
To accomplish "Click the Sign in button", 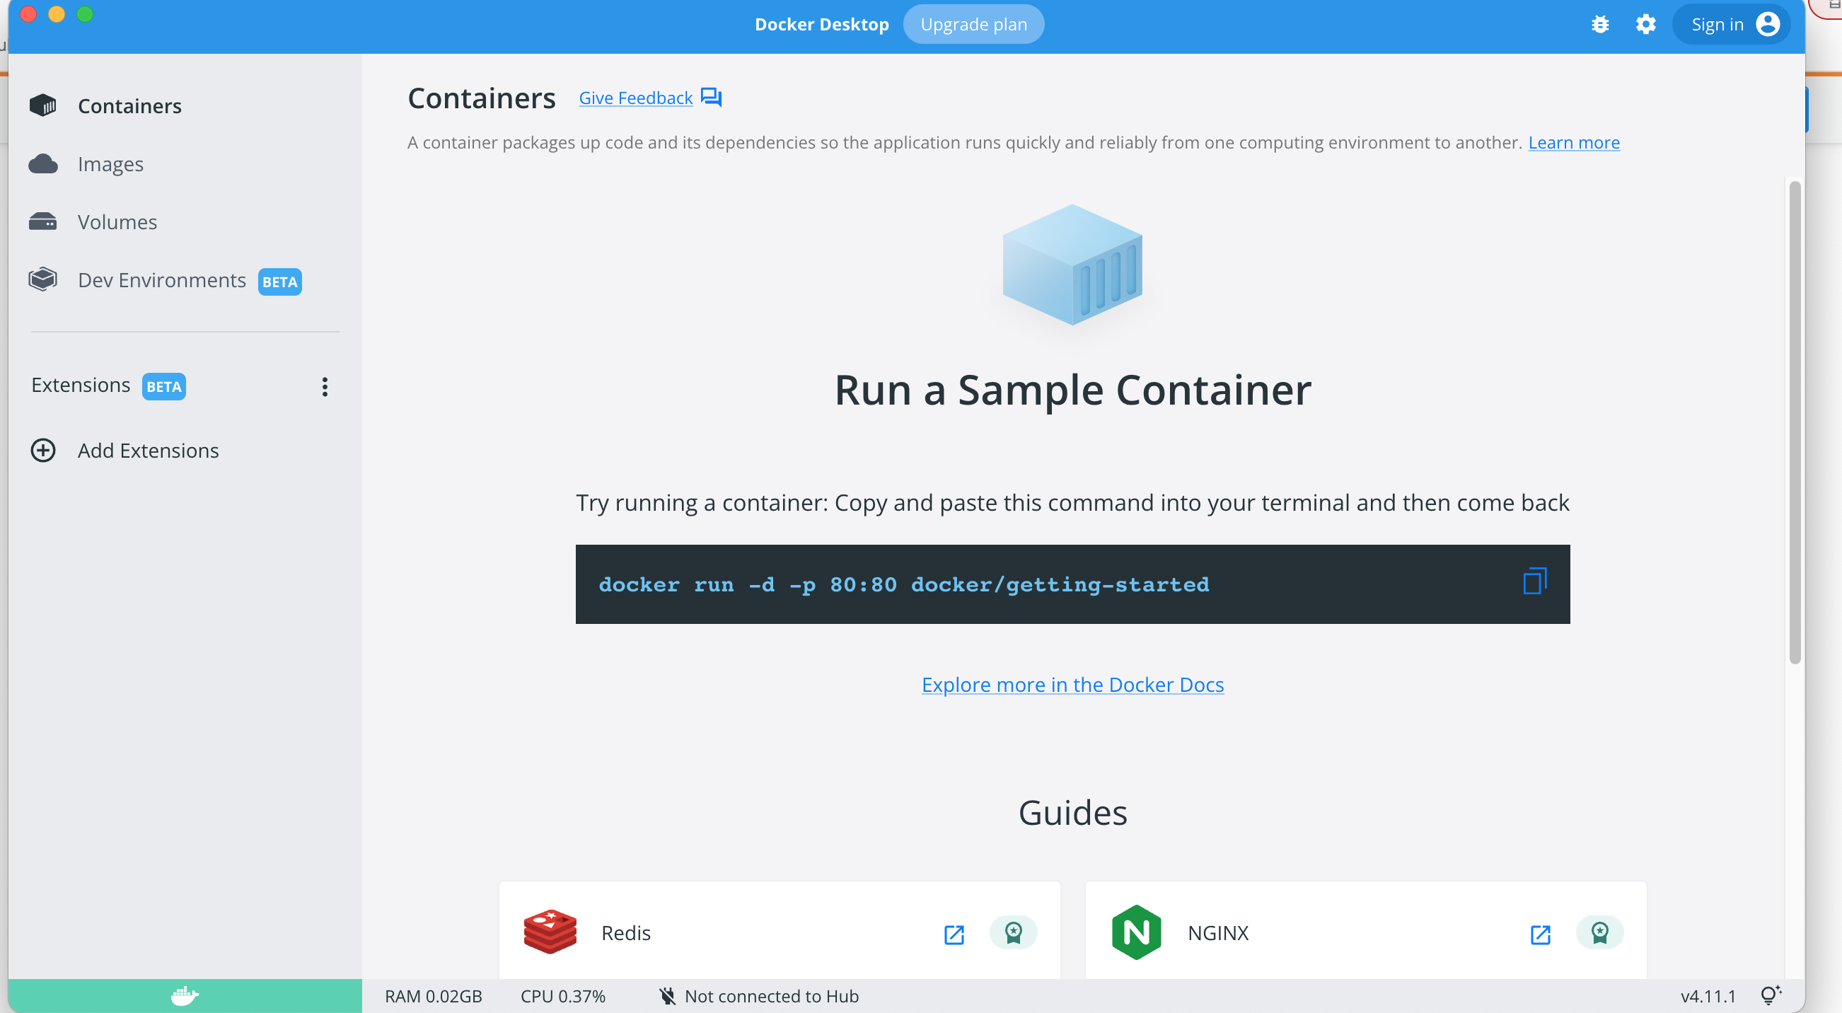I will coord(1732,24).
